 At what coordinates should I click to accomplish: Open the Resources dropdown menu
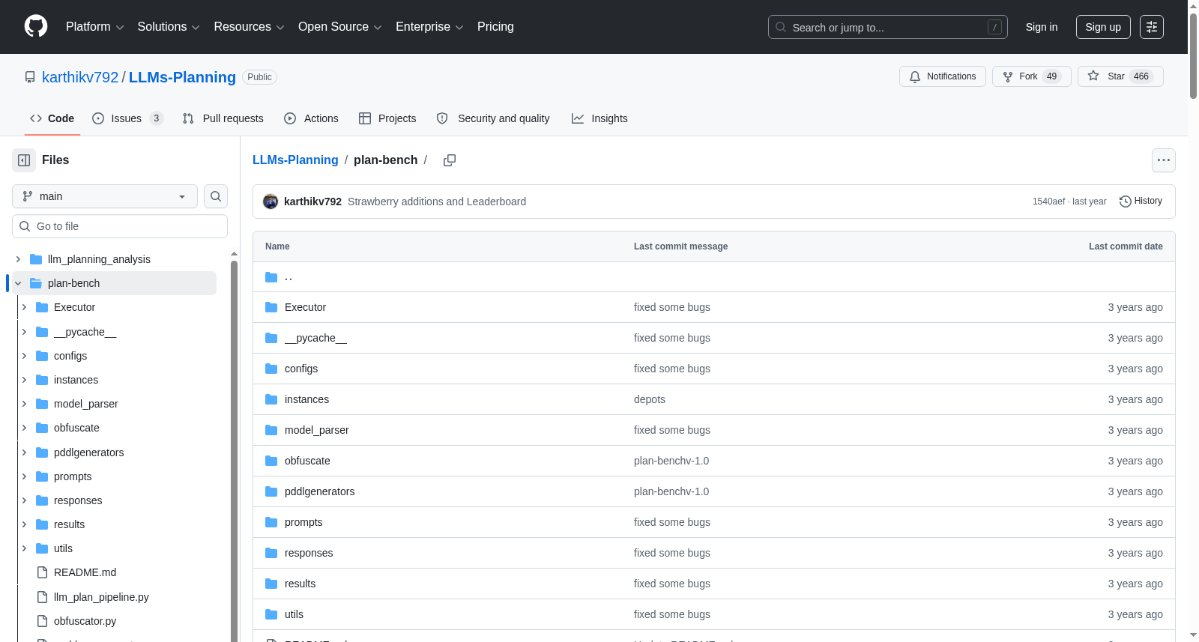250,27
